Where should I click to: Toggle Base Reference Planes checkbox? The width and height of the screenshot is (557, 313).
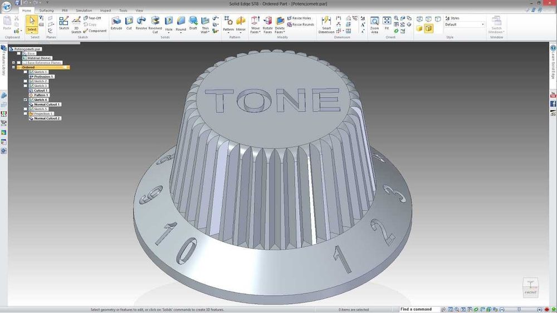pos(19,62)
